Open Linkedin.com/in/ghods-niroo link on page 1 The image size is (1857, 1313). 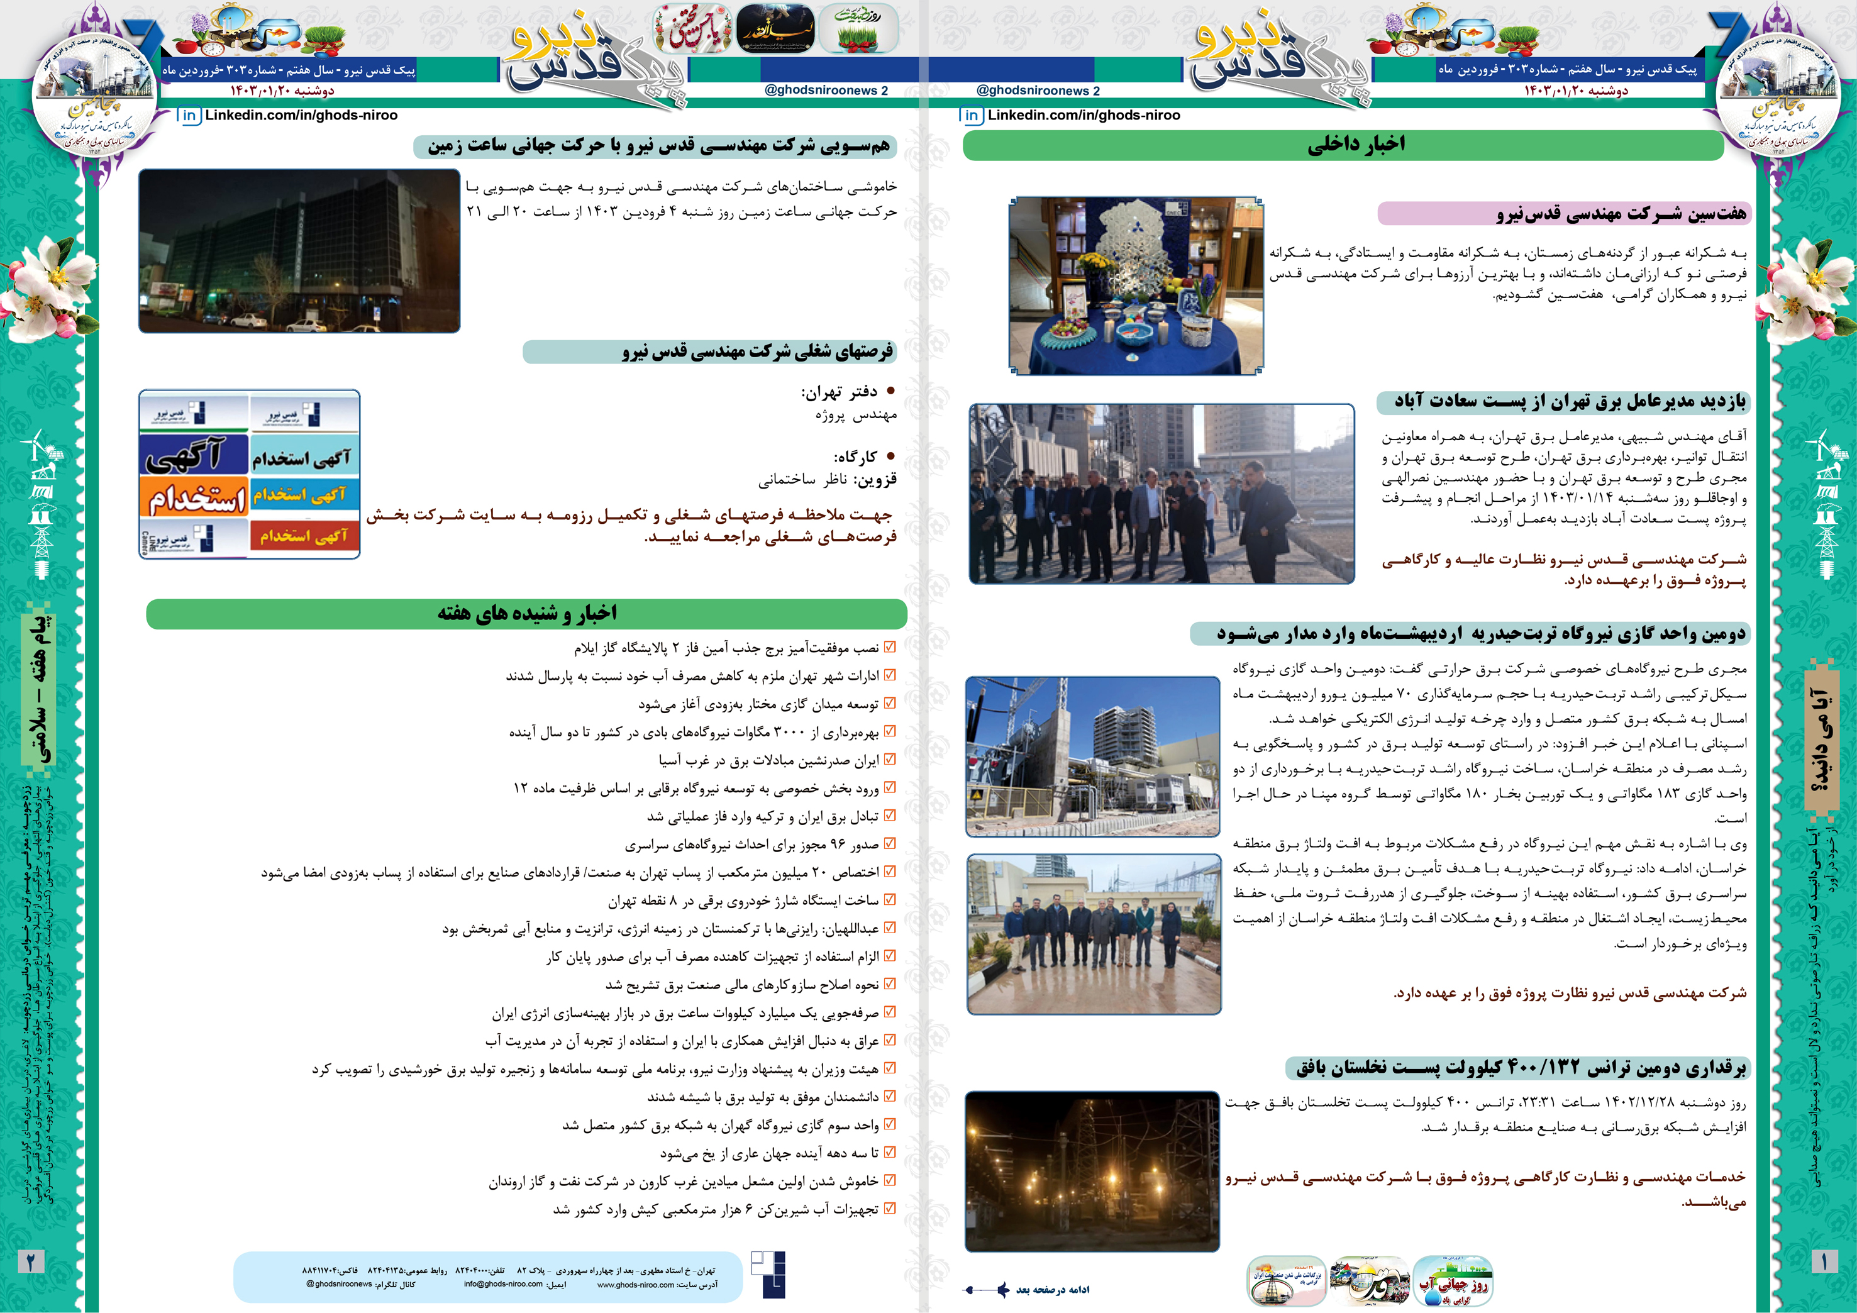1084,116
